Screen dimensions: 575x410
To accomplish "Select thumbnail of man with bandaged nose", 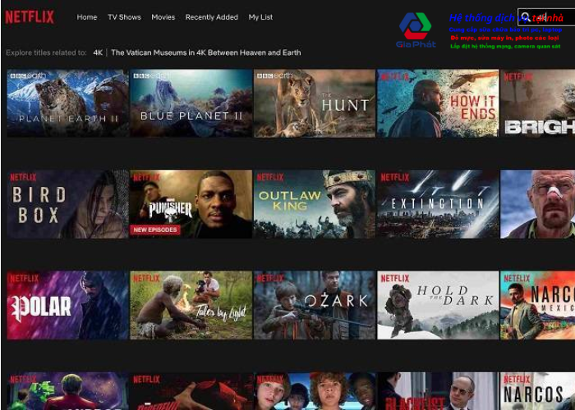I will coord(537,204).
